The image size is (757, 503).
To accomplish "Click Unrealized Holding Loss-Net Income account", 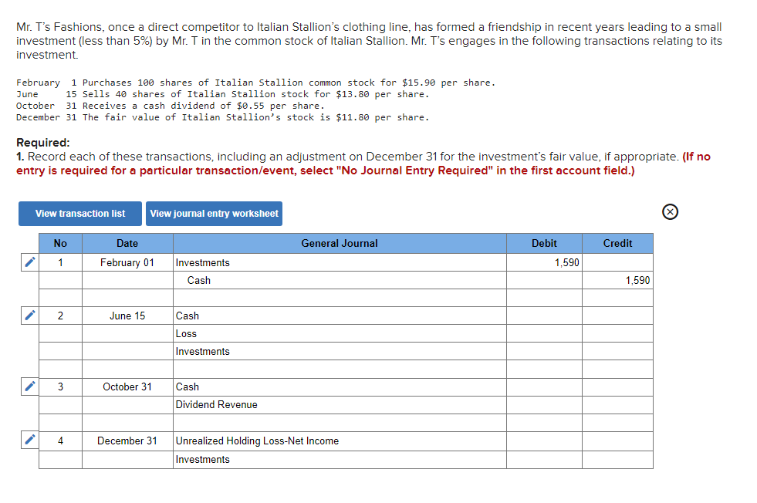I will (x=340, y=441).
